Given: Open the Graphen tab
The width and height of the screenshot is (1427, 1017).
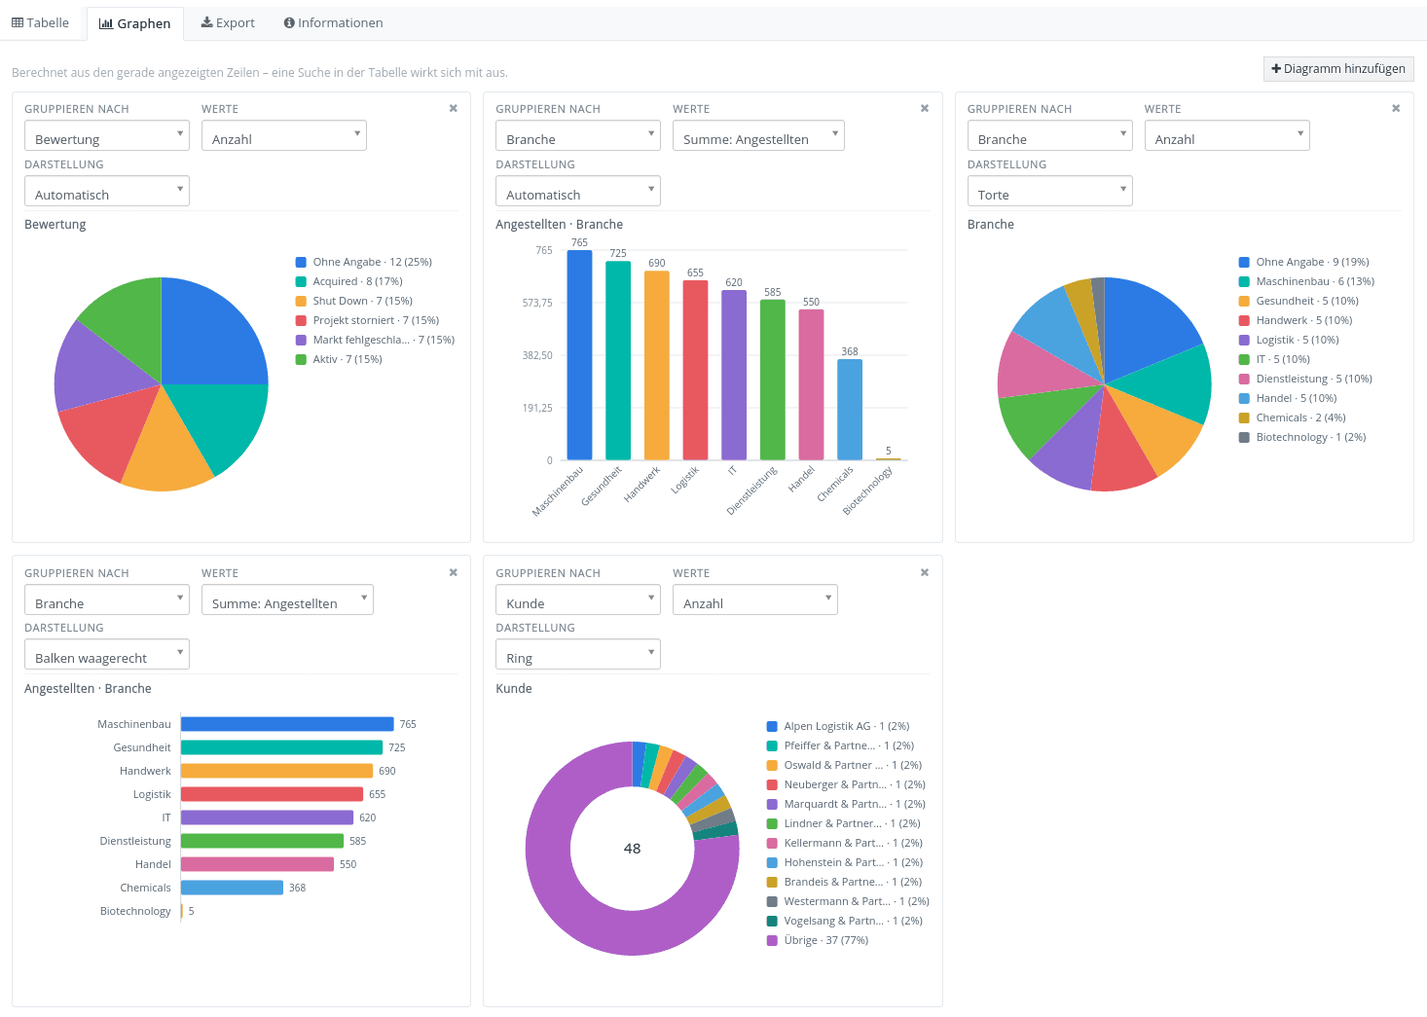Looking at the screenshot, I should (x=135, y=23).
